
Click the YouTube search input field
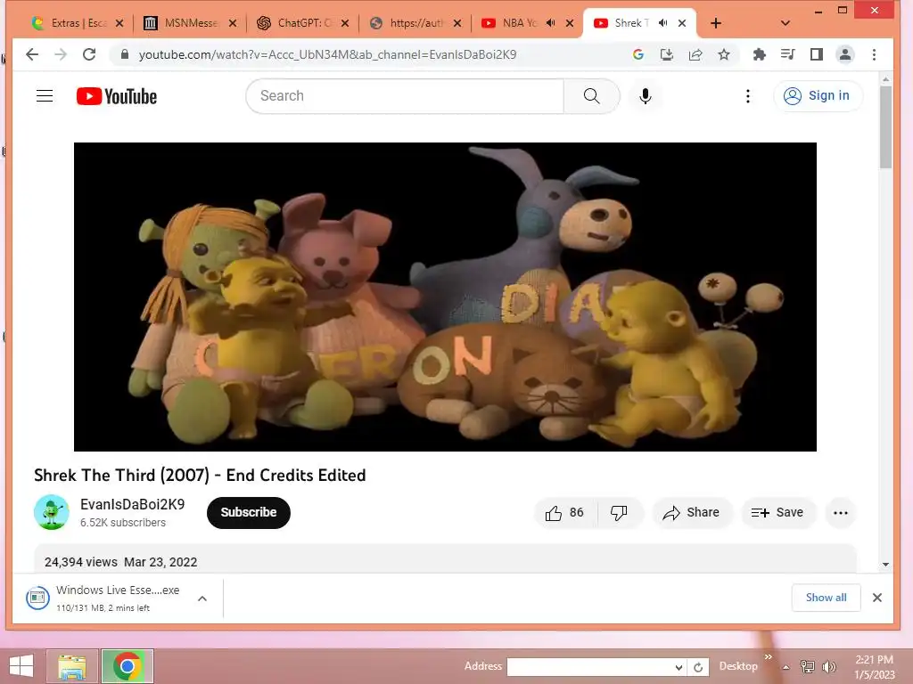(x=405, y=96)
